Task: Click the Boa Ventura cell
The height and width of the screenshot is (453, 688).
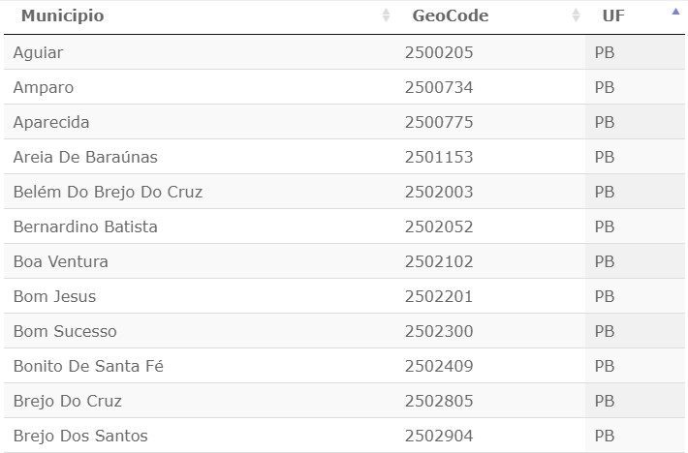Action: (x=61, y=261)
